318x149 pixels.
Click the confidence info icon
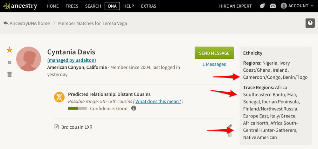click(x=134, y=108)
